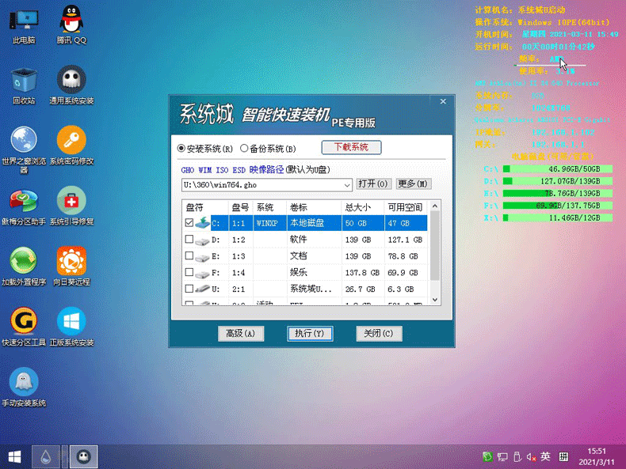Viewport: 626px width, 469px height.
Task: Expand the image path dropdown
Action: [x=347, y=184]
